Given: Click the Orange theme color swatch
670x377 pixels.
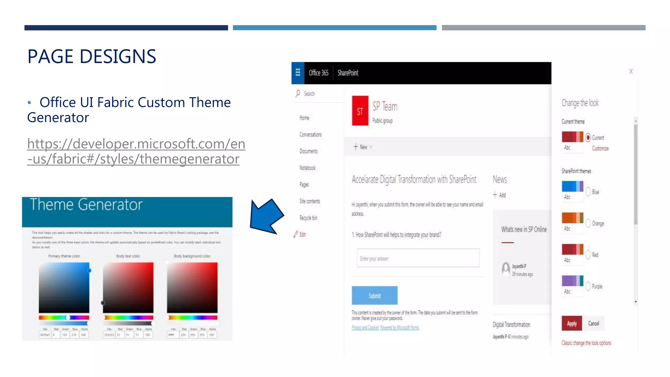Looking at the screenshot, I should click(573, 218).
